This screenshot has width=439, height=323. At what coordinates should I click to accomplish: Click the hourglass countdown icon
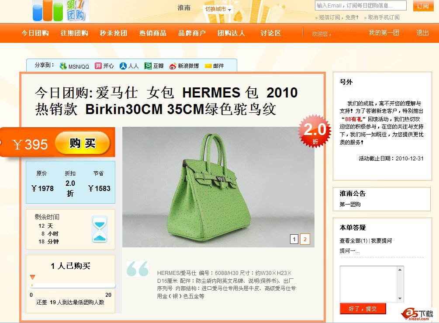[x=100, y=229]
